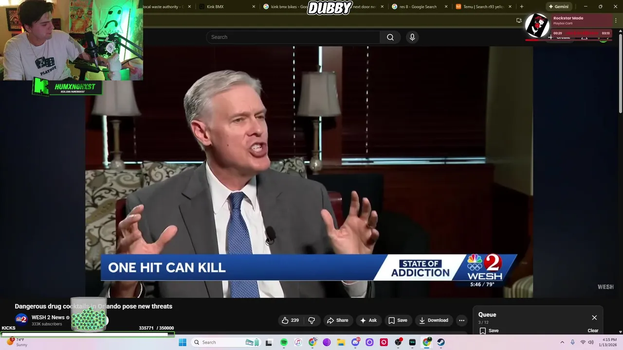Click the cast media icon in Chrome toolbar
Image resolution: width=623 pixels, height=350 pixels.
tap(519, 20)
